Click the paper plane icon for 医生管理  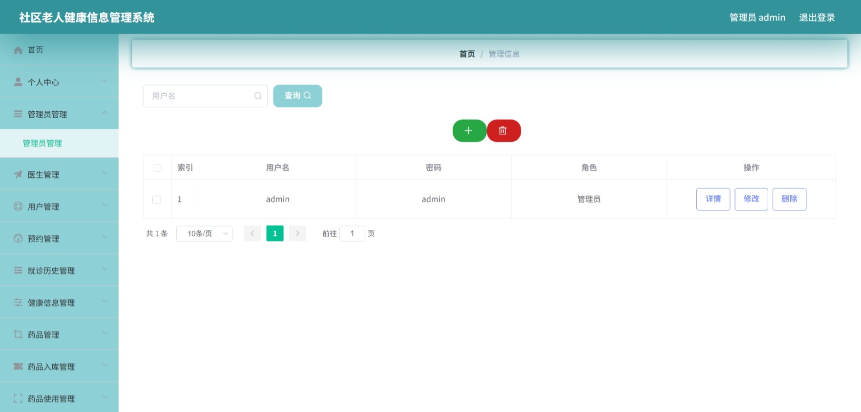[18, 174]
